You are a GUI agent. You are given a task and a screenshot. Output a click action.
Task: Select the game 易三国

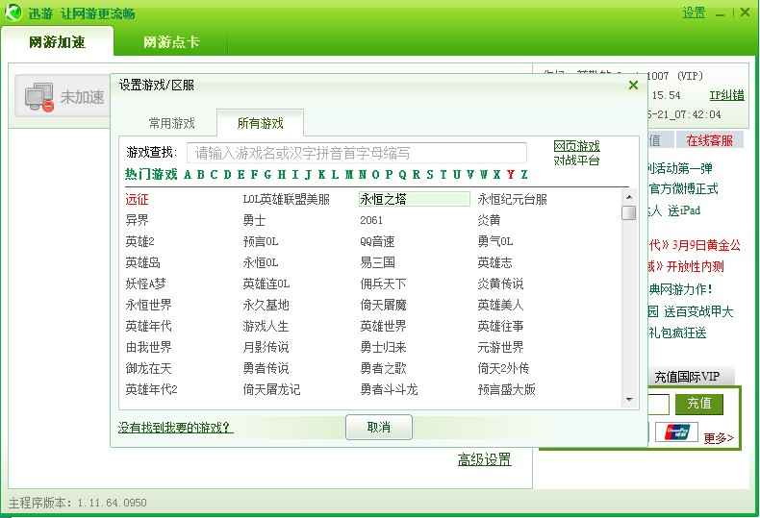pyautogui.click(x=377, y=263)
